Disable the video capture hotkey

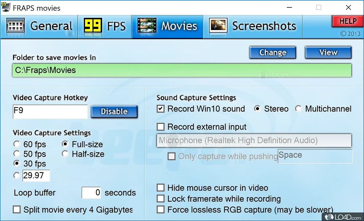114,112
